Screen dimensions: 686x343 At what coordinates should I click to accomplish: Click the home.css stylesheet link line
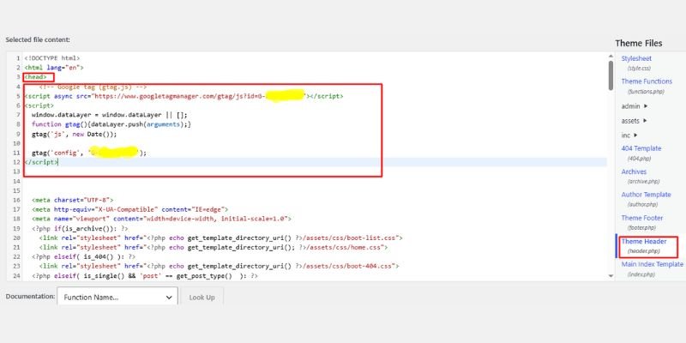click(x=213, y=247)
